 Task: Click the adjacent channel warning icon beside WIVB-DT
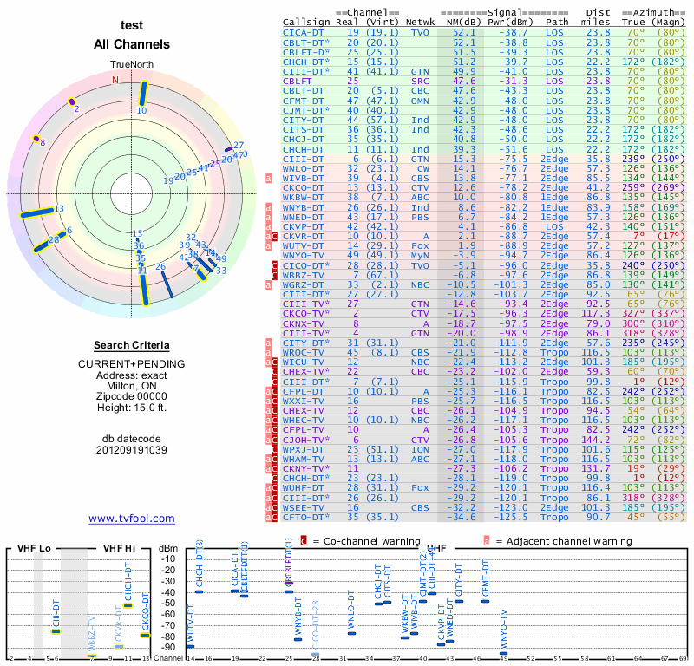point(269,178)
